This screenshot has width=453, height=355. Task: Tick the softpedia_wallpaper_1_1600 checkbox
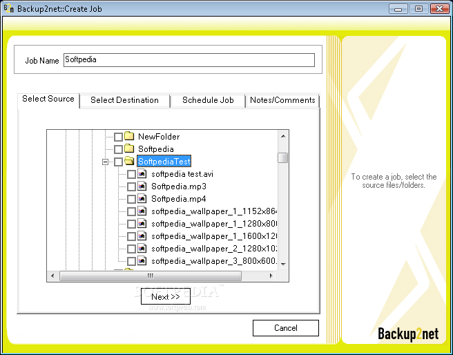(131, 236)
